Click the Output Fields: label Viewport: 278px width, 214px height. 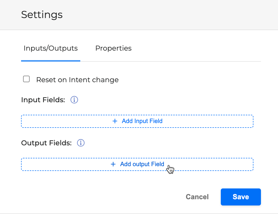pyautogui.click(x=46, y=143)
